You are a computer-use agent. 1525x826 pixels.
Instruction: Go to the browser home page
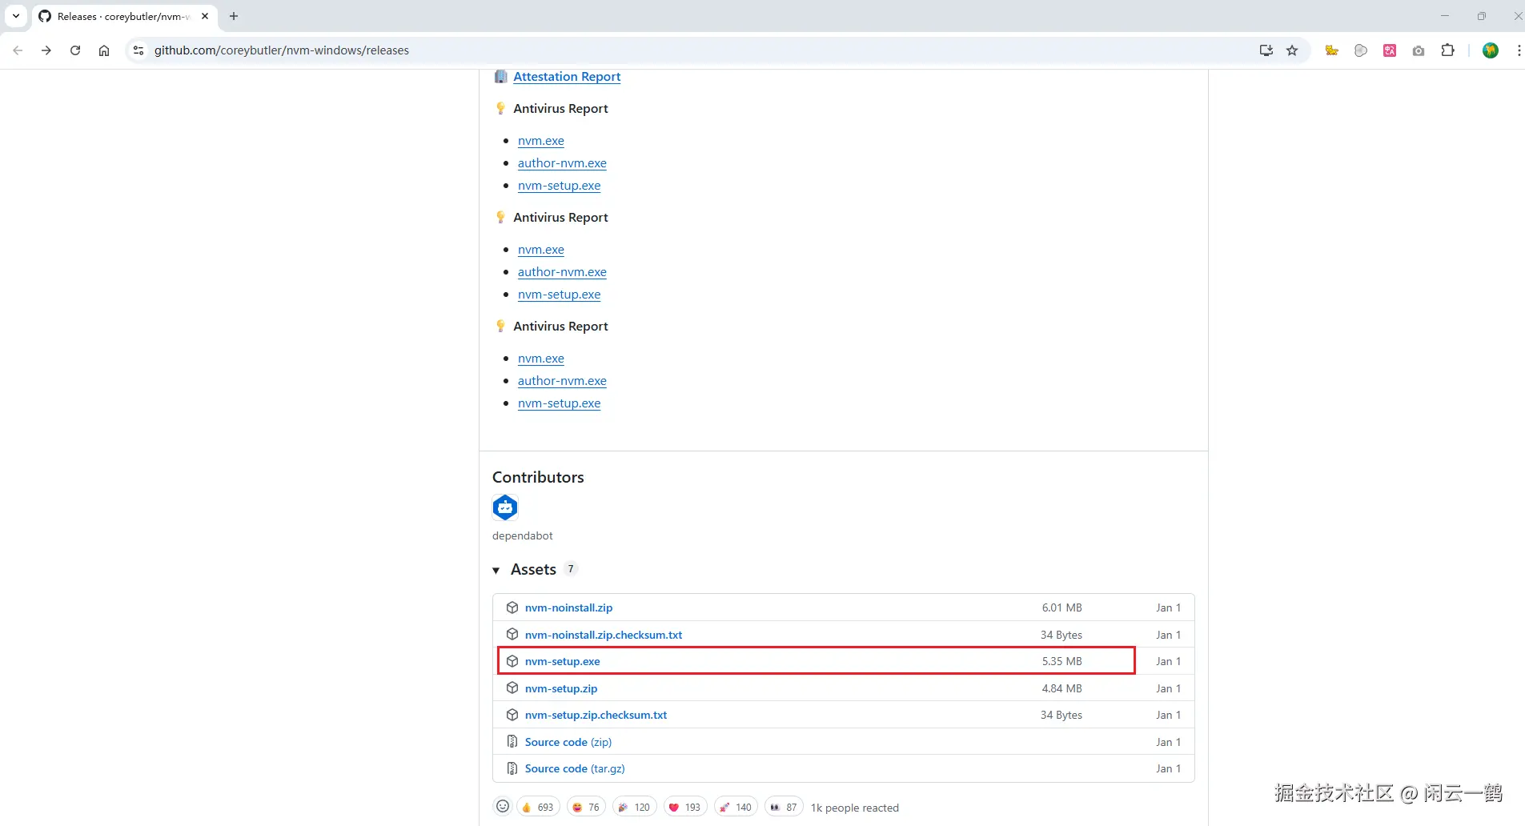(x=104, y=50)
